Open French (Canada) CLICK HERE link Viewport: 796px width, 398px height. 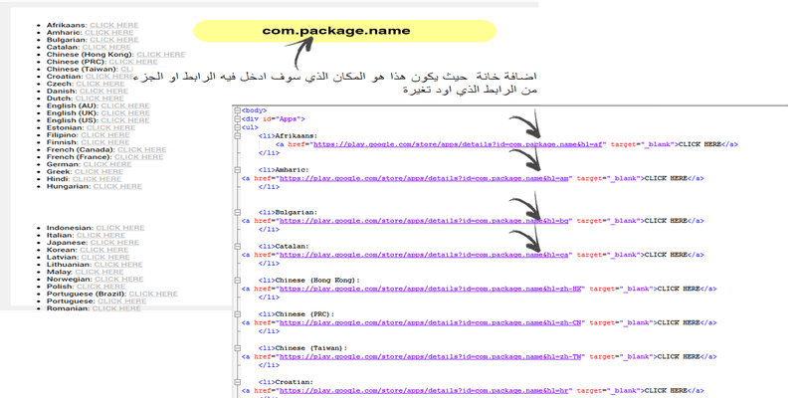(x=142, y=150)
